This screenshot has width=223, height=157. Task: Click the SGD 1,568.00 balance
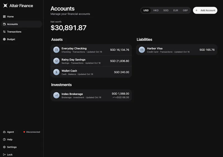[x=120, y=94]
